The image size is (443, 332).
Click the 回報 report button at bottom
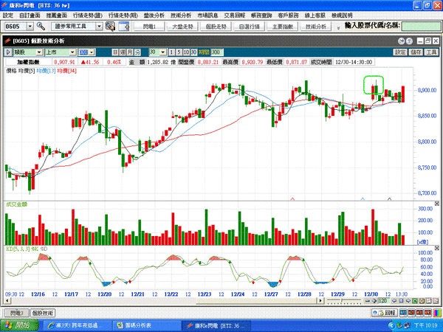coord(385,313)
